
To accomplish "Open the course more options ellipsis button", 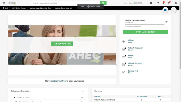I will (x=174, y=10).
